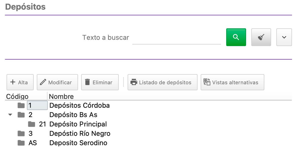
Task: Click into the Texto a buscar field
Action: pos(177,37)
